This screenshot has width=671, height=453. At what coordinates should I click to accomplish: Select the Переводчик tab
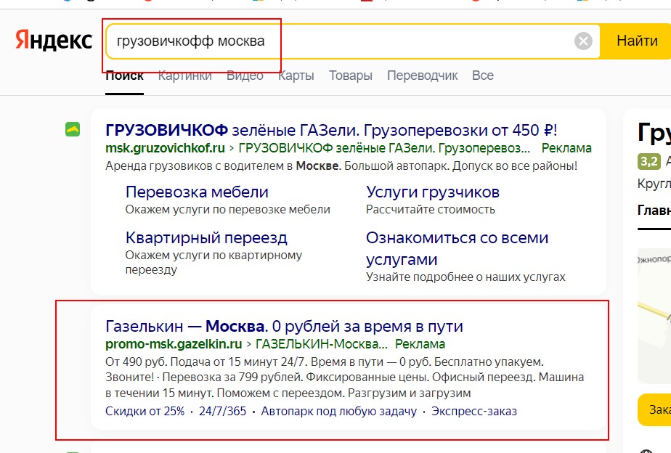point(422,75)
